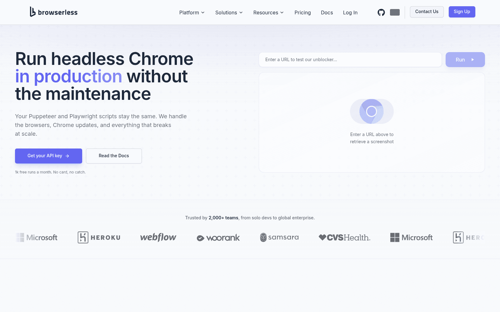Expand the Platform dropdown menu
500x312 pixels.
(192, 12)
